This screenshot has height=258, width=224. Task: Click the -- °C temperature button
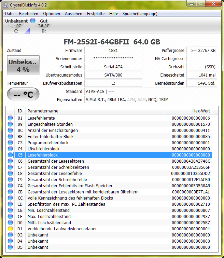[x=23, y=94]
